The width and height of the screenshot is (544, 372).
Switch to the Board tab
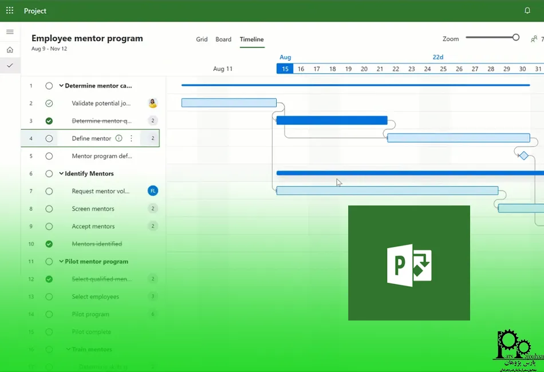223,39
